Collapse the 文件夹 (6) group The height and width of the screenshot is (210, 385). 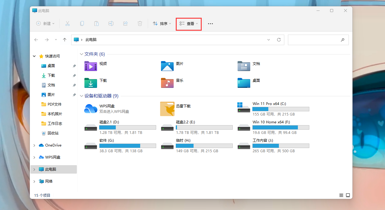tap(81, 54)
